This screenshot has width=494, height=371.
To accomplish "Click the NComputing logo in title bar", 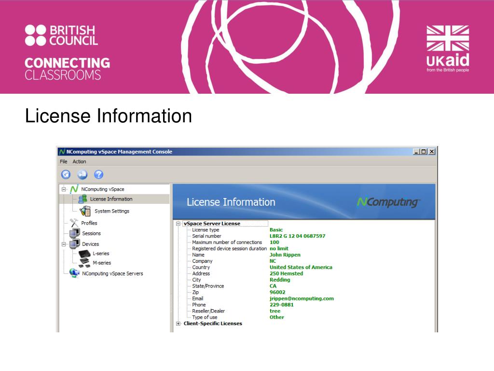I will tap(62, 152).
